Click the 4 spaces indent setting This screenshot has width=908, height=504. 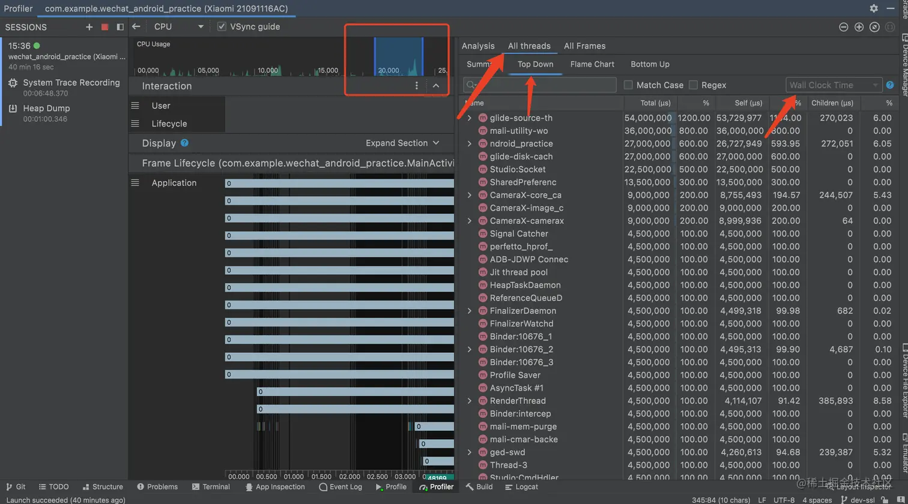(x=817, y=500)
